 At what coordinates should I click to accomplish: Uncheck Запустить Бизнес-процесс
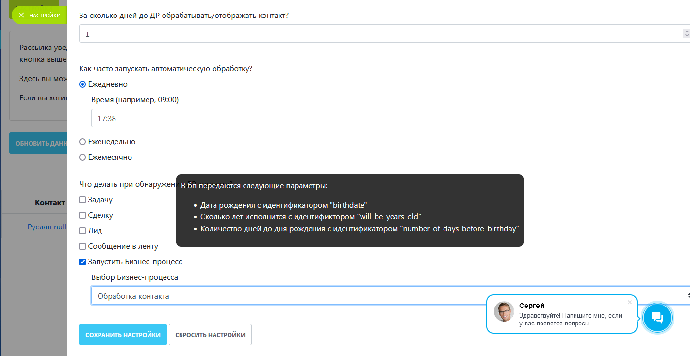pos(82,262)
